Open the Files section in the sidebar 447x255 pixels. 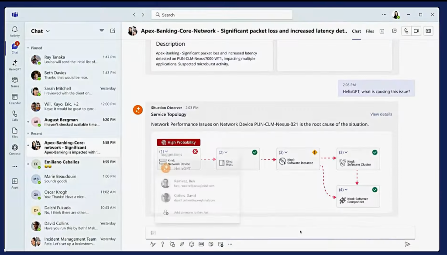(x=15, y=133)
